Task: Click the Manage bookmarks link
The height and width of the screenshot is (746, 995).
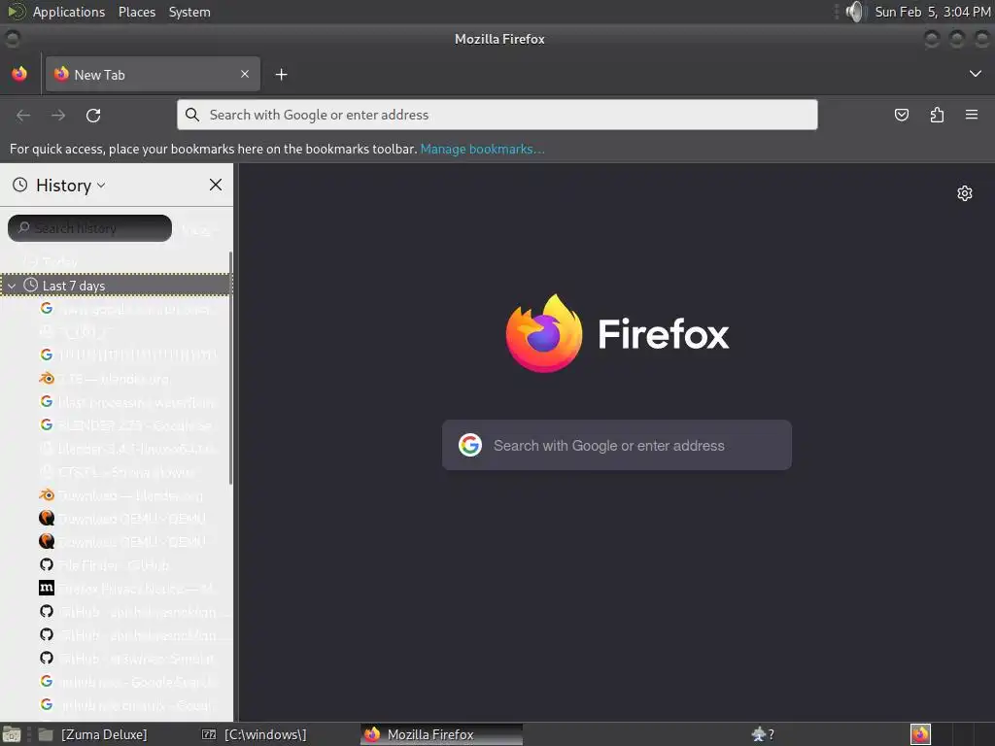Action: click(x=482, y=149)
